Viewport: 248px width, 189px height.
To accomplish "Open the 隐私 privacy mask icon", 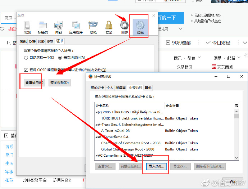I will pos(93,27).
